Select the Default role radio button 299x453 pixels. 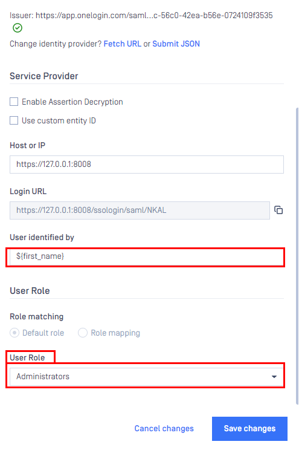(14, 333)
